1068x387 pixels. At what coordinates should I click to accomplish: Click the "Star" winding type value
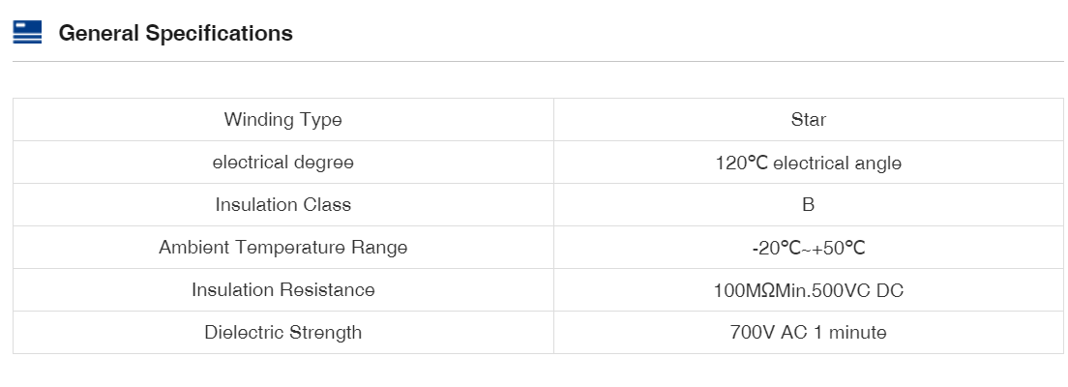(808, 120)
